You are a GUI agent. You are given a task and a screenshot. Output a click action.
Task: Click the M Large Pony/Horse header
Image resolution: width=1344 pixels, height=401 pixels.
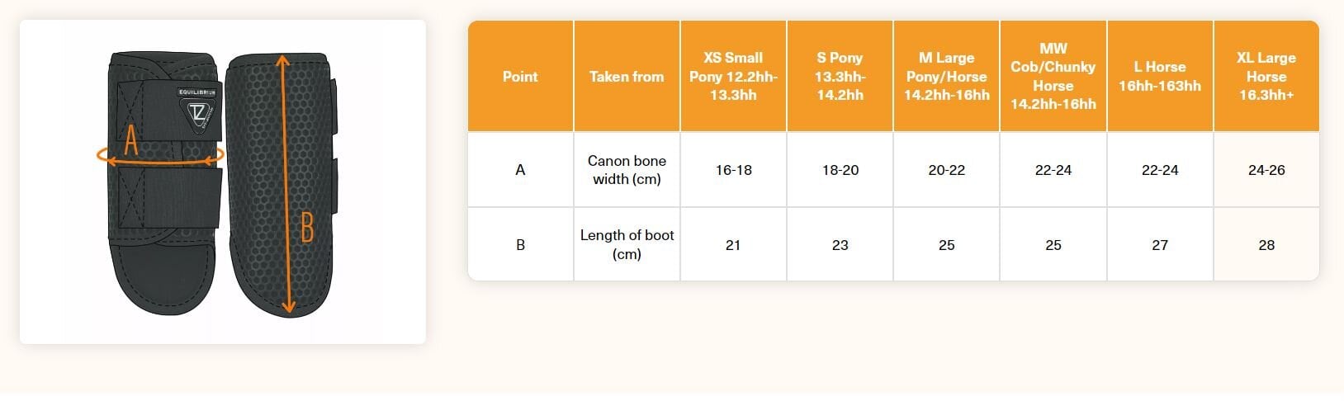pyautogui.click(x=946, y=77)
